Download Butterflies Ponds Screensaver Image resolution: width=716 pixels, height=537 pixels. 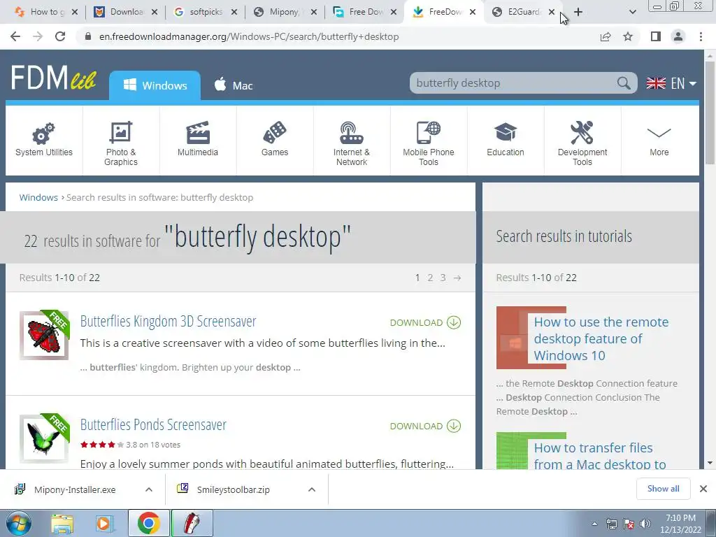(425, 426)
